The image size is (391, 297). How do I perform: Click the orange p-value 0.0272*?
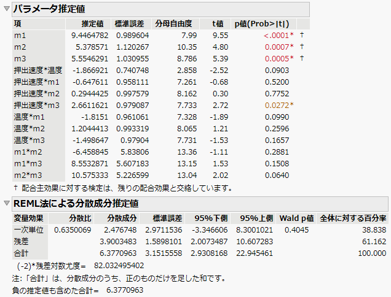coord(279,106)
